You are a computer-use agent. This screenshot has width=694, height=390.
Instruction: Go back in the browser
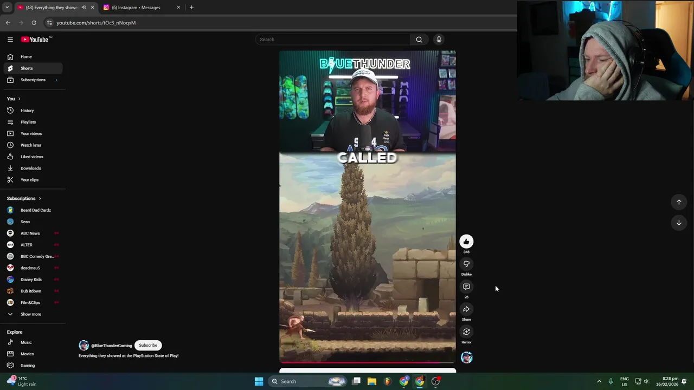8,23
